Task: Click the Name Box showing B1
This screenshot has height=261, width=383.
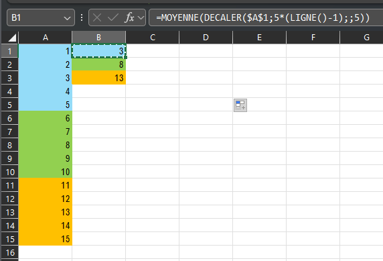Action: click(x=41, y=17)
